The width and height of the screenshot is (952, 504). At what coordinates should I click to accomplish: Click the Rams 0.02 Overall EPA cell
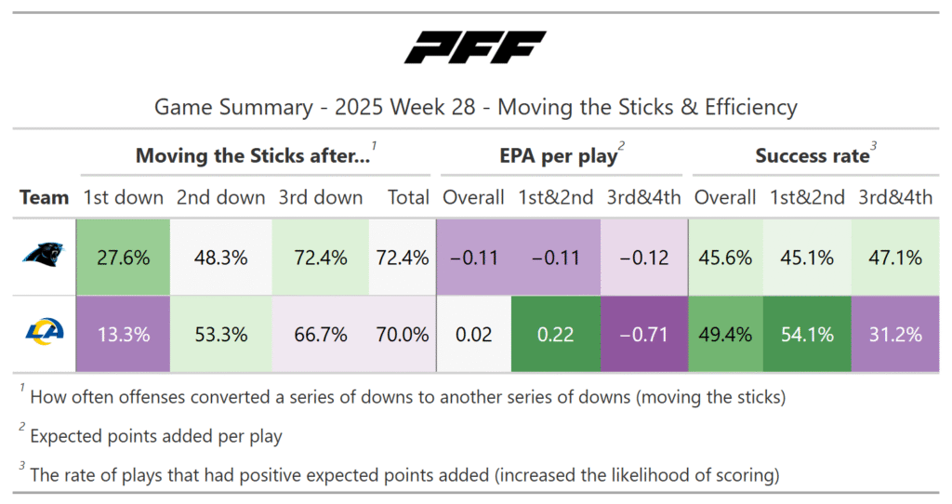click(x=473, y=335)
